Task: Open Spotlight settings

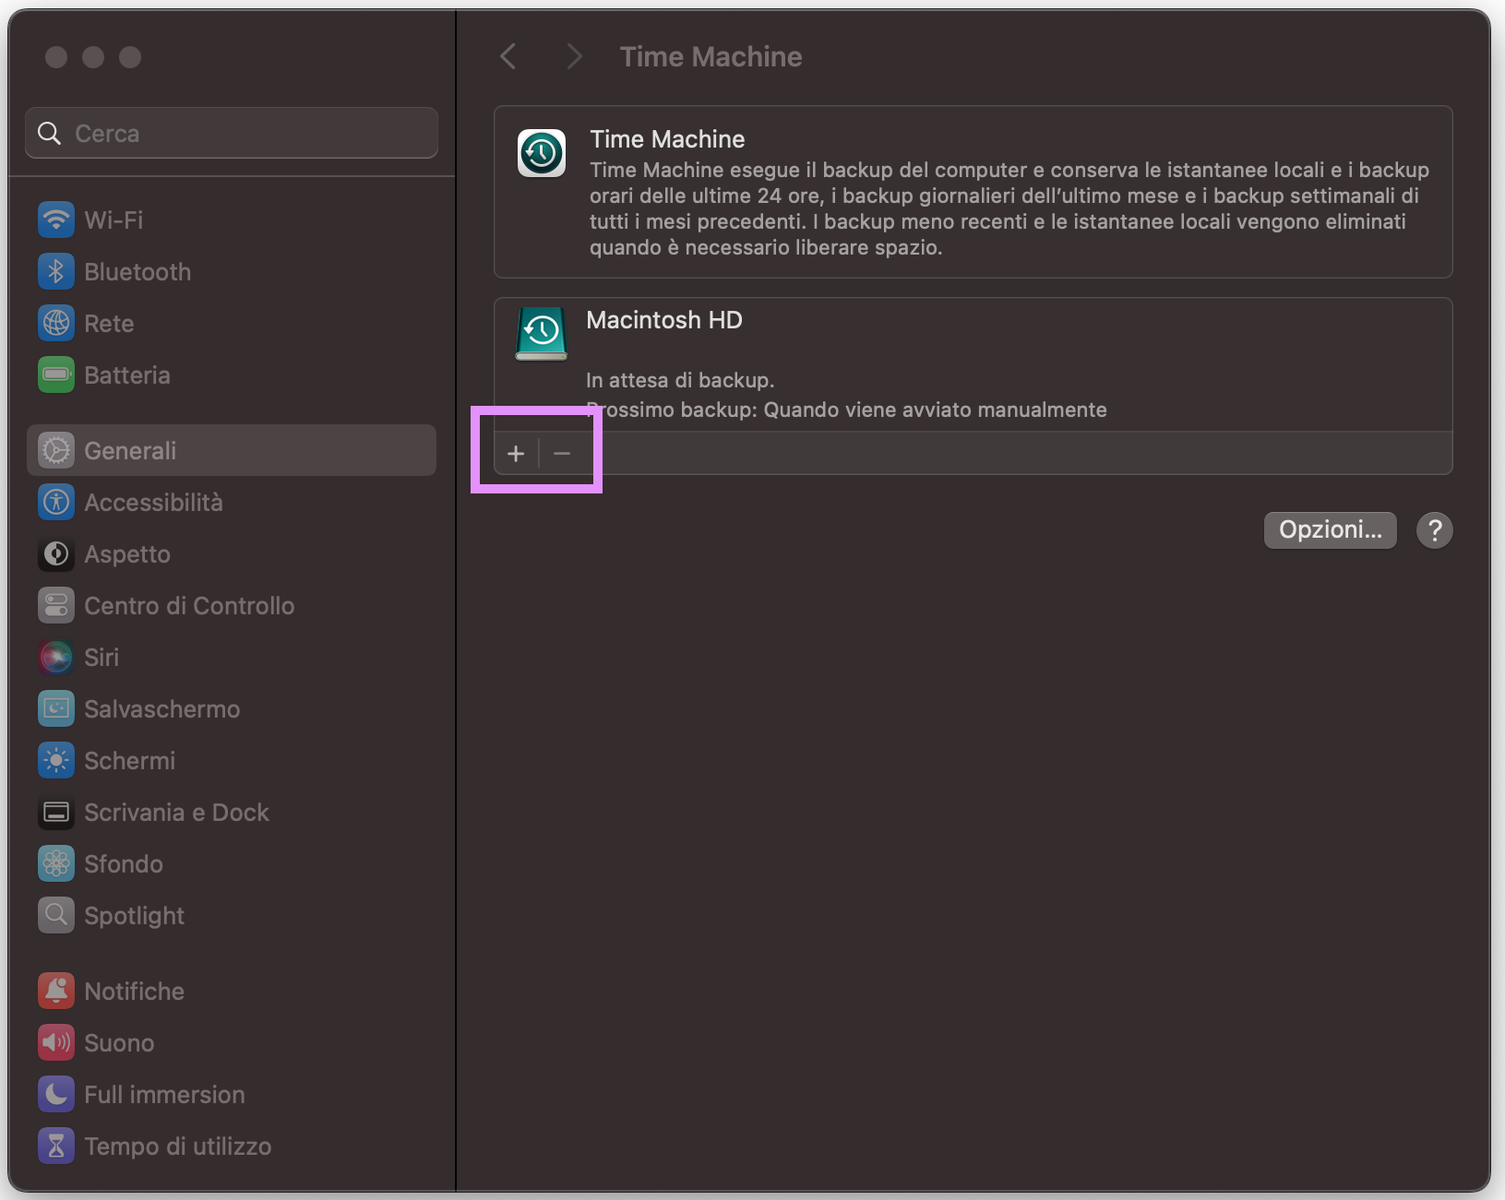Action: pos(135,915)
